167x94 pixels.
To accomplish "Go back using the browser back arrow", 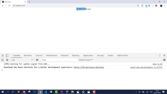I will [x=2, y=6].
